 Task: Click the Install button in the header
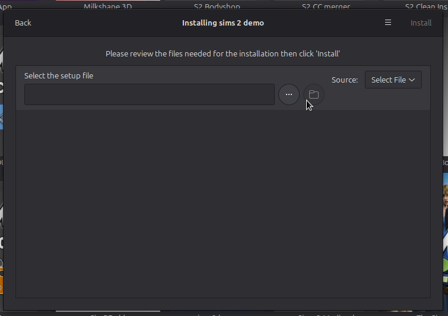(421, 23)
